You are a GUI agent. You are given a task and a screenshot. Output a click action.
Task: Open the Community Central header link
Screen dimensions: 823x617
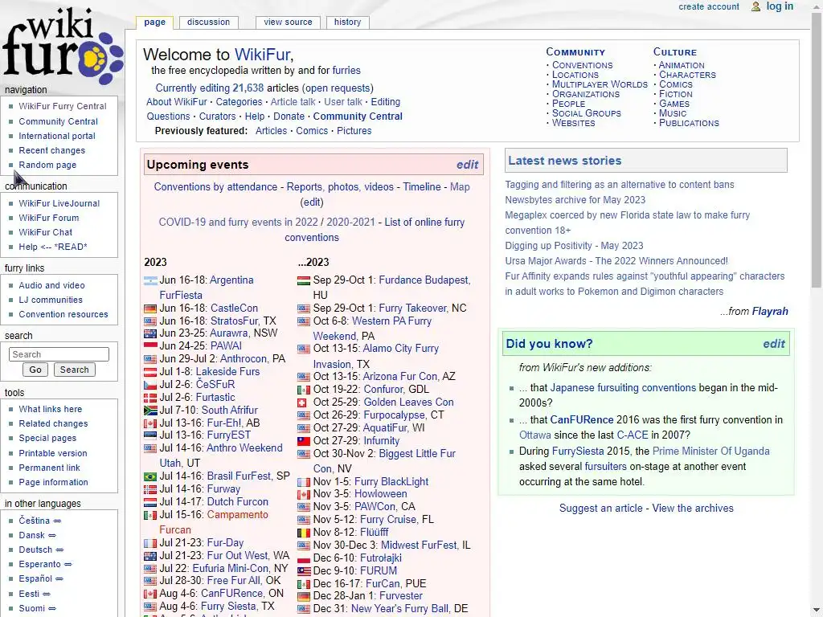(x=358, y=116)
